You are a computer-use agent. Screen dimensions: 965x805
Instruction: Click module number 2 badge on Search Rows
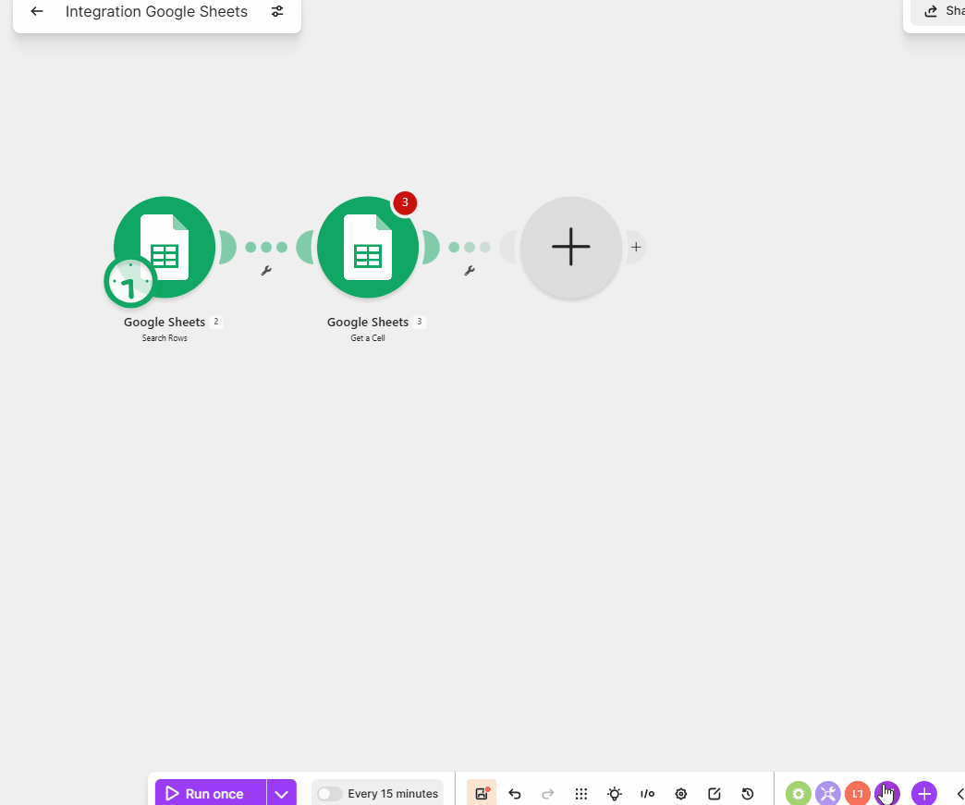pyautogui.click(x=216, y=322)
